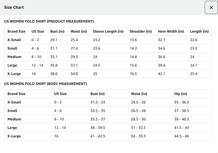Select US size 12 - 14 in product table
Screen dimensions: 218x153
pyautogui.click(x=37, y=65)
